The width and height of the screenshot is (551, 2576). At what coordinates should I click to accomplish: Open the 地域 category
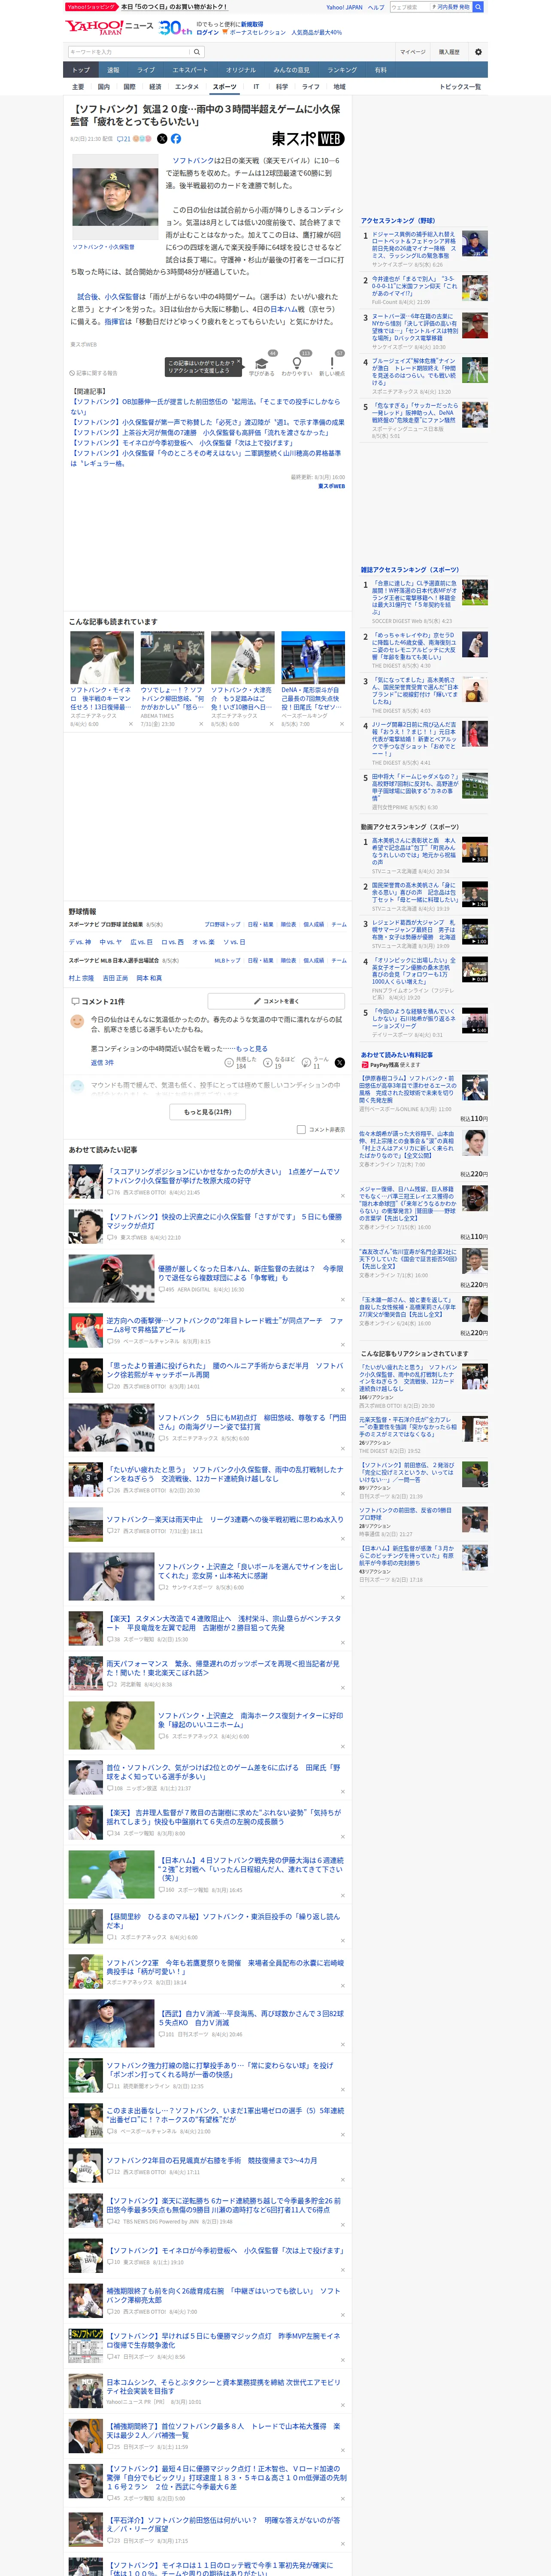click(339, 87)
